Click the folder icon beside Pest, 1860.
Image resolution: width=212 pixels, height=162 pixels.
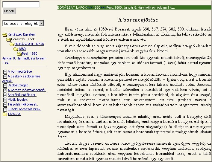(19, 54)
